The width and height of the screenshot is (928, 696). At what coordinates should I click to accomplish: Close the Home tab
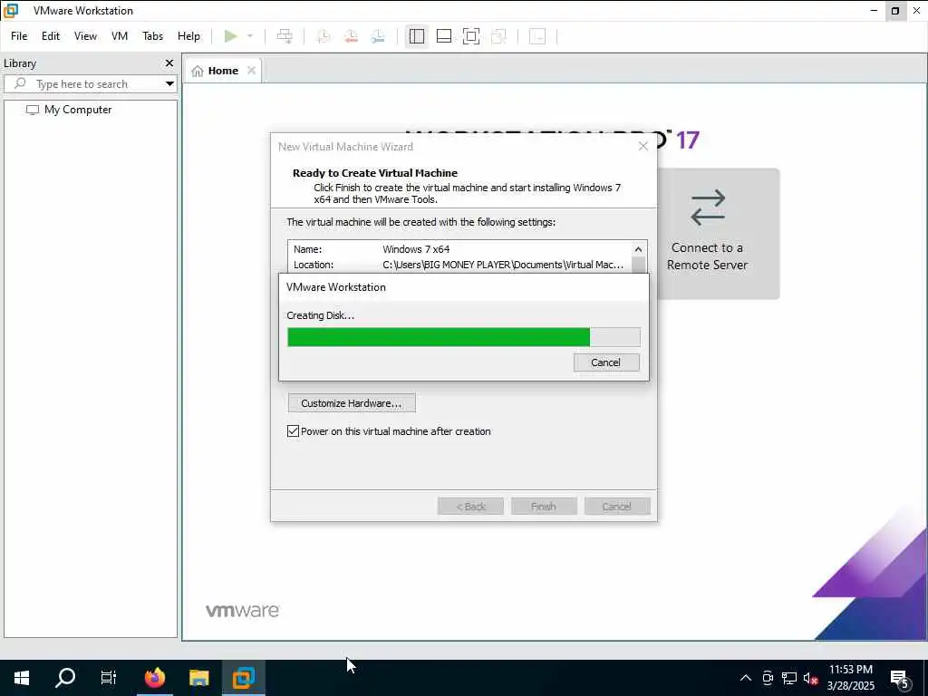click(252, 71)
